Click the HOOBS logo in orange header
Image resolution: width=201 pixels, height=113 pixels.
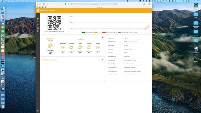coord(42,10)
